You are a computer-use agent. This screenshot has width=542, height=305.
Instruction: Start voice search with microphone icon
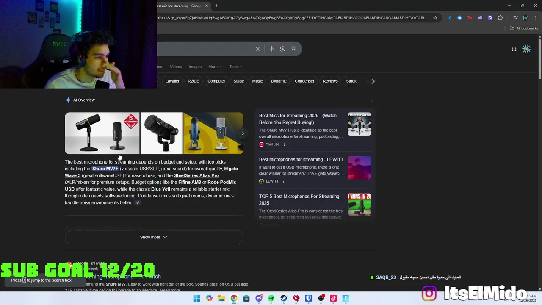[x=271, y=49]
